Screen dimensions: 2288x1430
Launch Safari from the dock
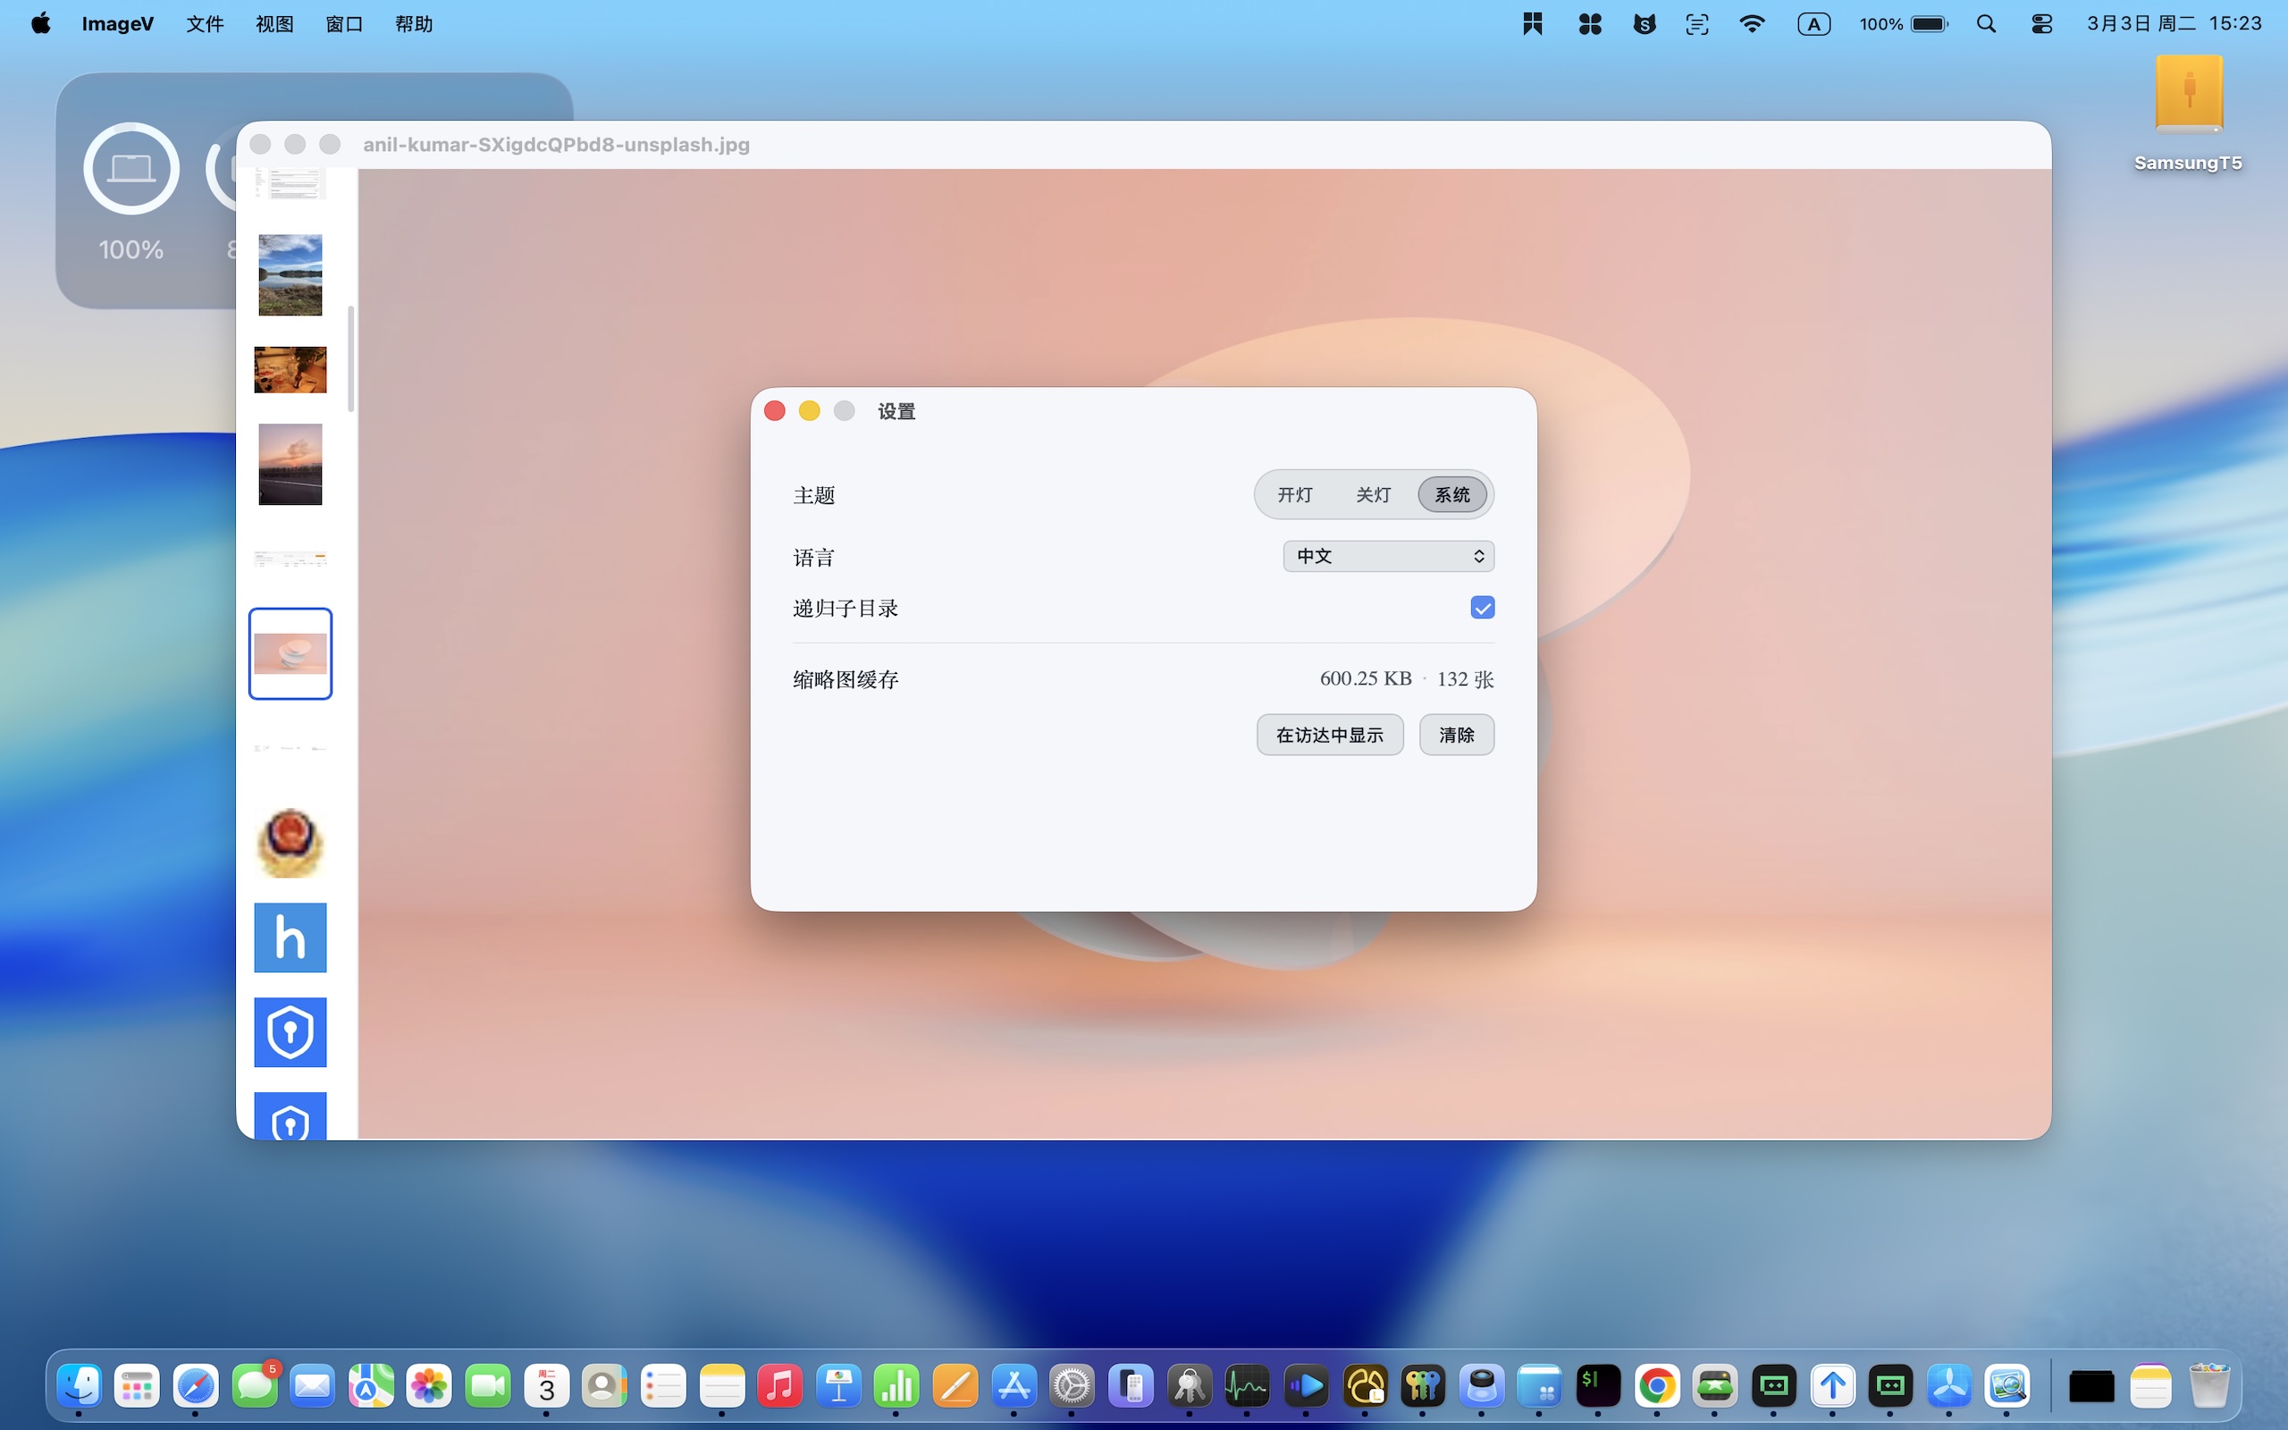pos(196,1386)
